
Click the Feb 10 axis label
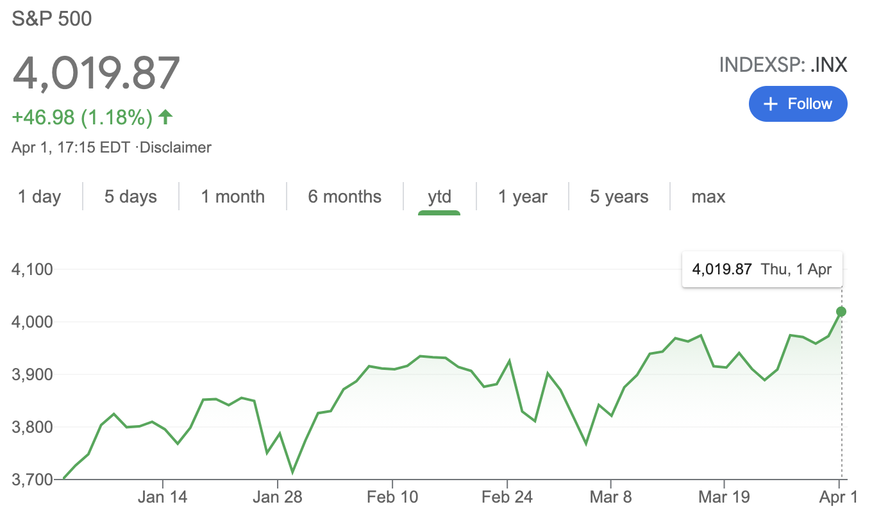tap(392, 497)
